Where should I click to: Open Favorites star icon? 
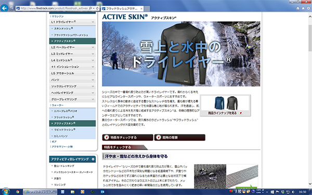[303, 8]
